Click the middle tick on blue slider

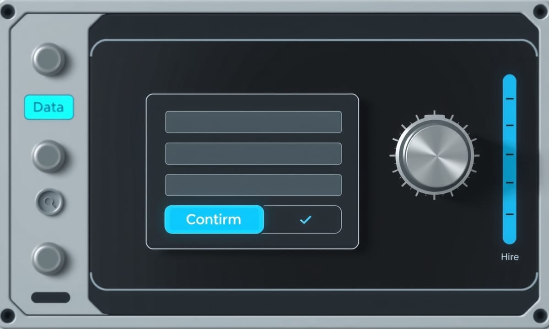(510, 154)
